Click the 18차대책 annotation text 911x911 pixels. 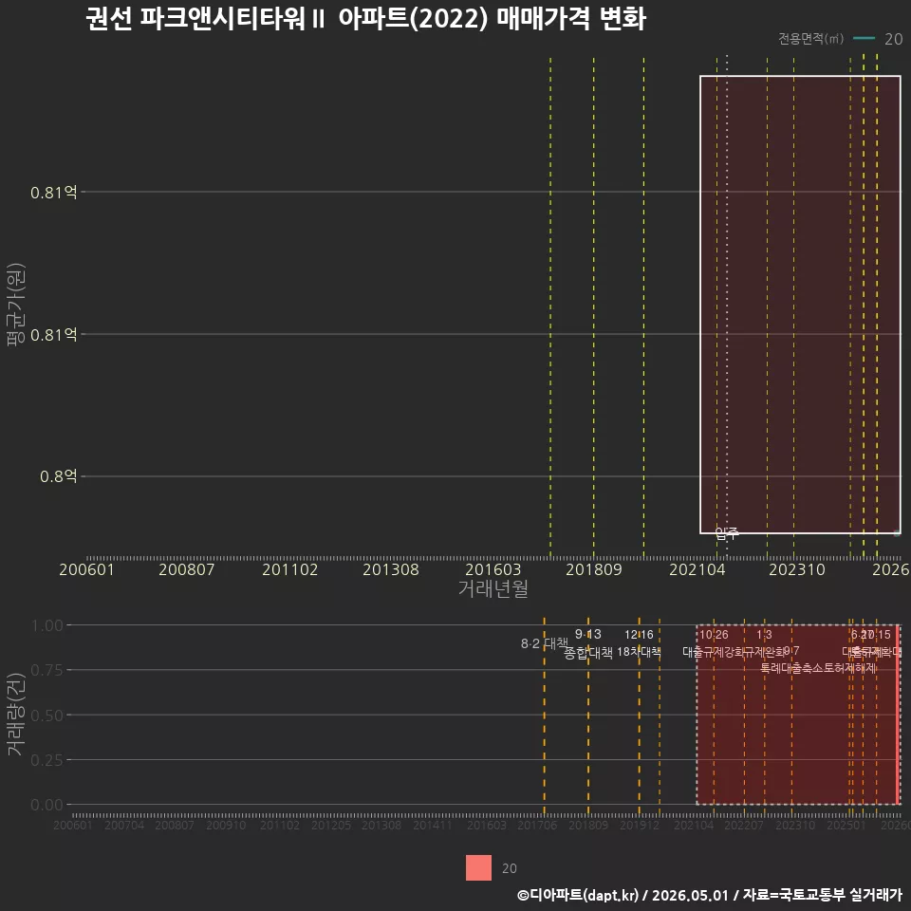click(639, 652)
